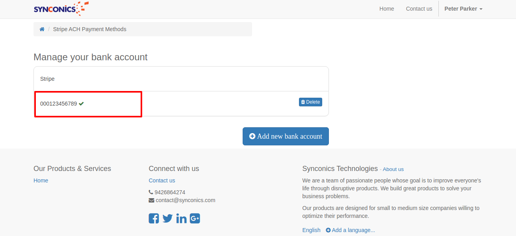This screenshot has height=236, width=516.
Task: Open Contact us in top navigation
Action: point(419,9)
